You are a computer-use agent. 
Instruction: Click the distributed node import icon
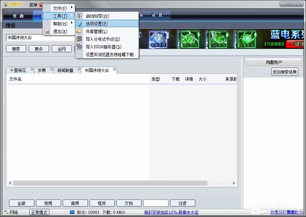point(79,39)
